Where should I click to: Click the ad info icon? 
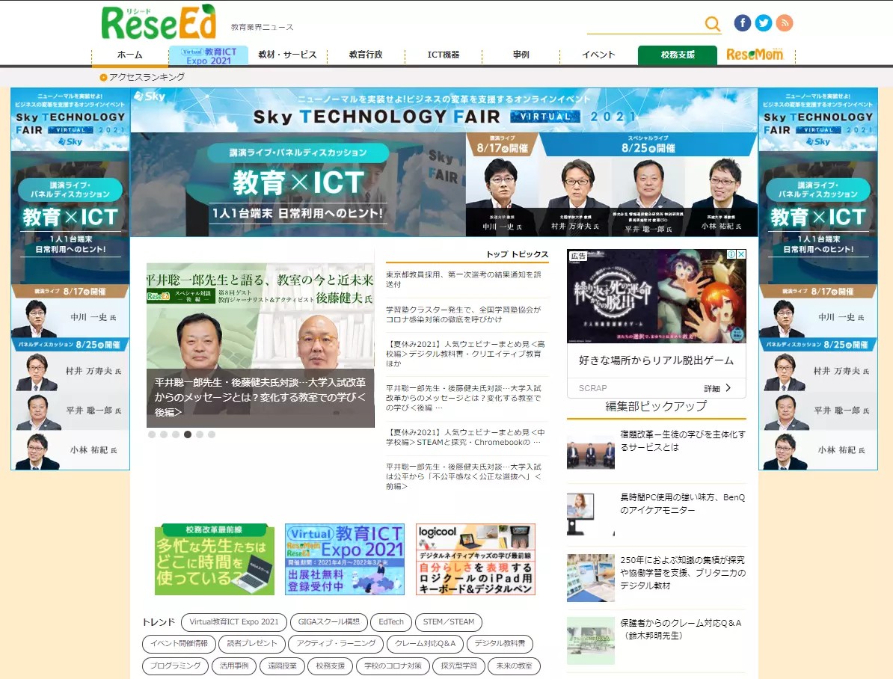(x=731, y=254)
